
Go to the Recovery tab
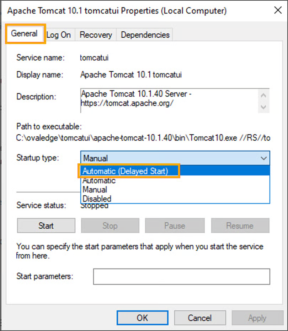tap(96, 35)
